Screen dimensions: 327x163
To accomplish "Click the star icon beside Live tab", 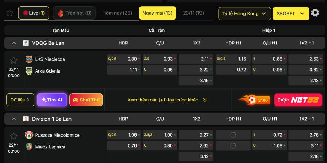I will (x=10, y=13).
